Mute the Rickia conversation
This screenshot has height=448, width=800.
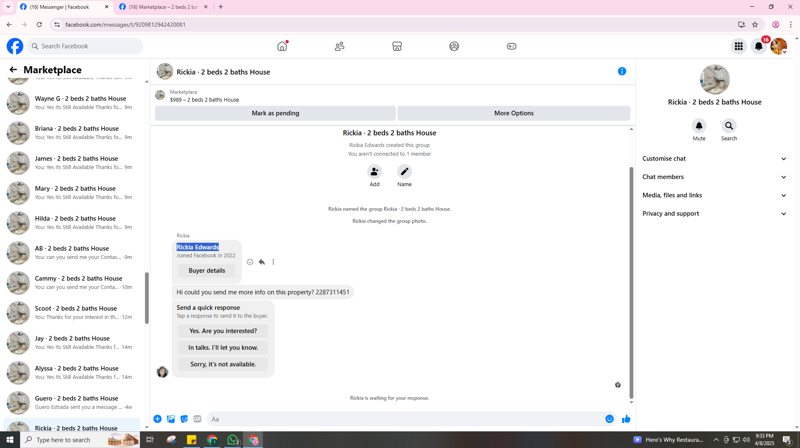pyautogui.click(x=699, y=126)
